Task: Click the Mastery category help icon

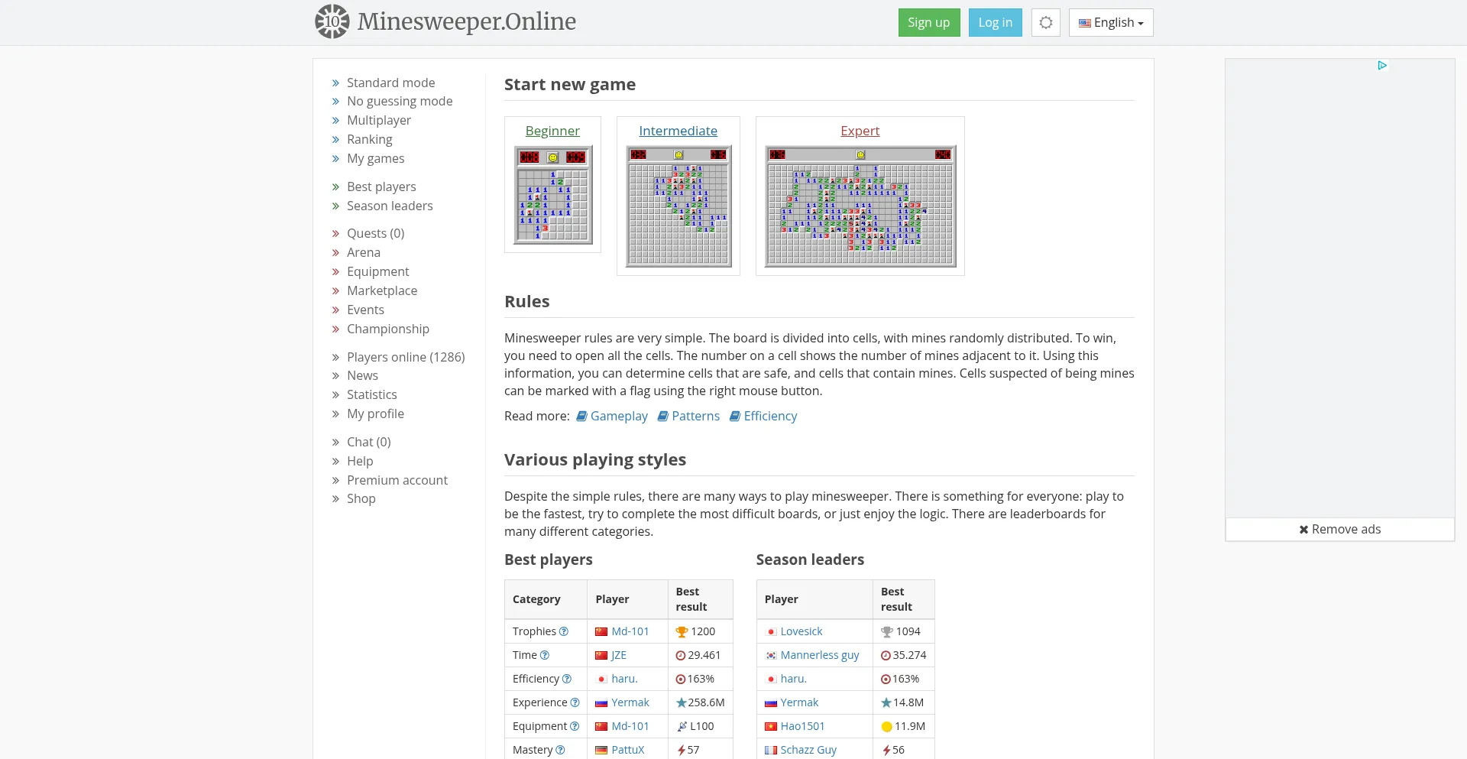Action: 560,750
